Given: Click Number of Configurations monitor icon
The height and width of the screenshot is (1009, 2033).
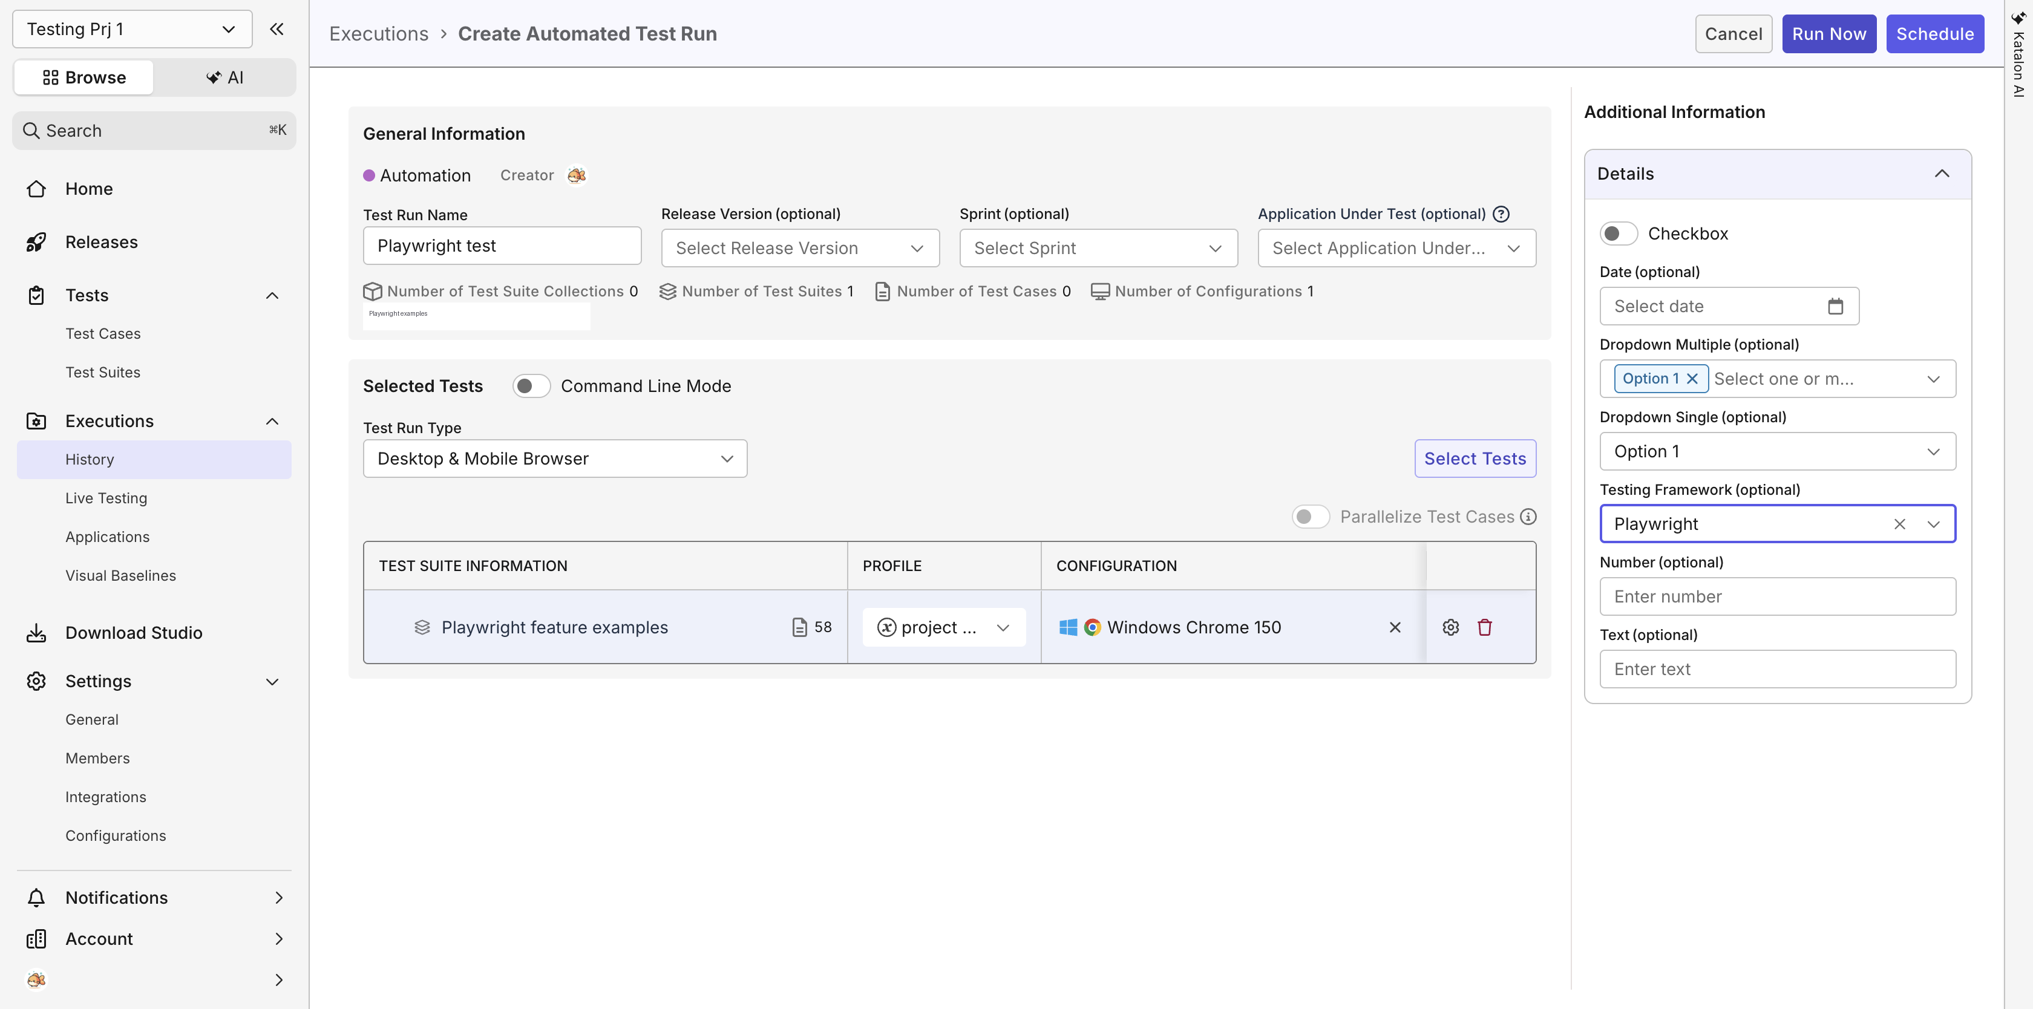Looking at the screenshot, I should (x=1100, y=292).
